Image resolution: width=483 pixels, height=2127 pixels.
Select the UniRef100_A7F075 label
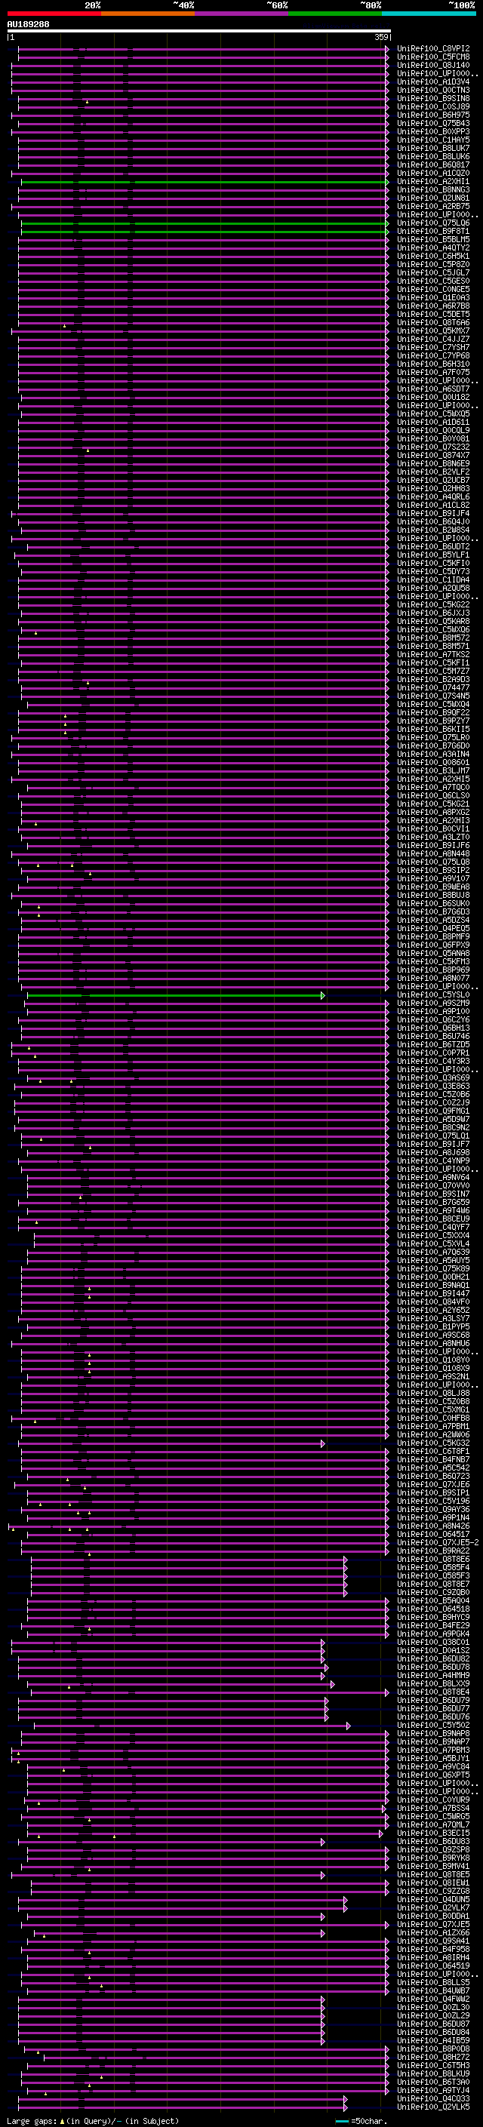[433, 373]
